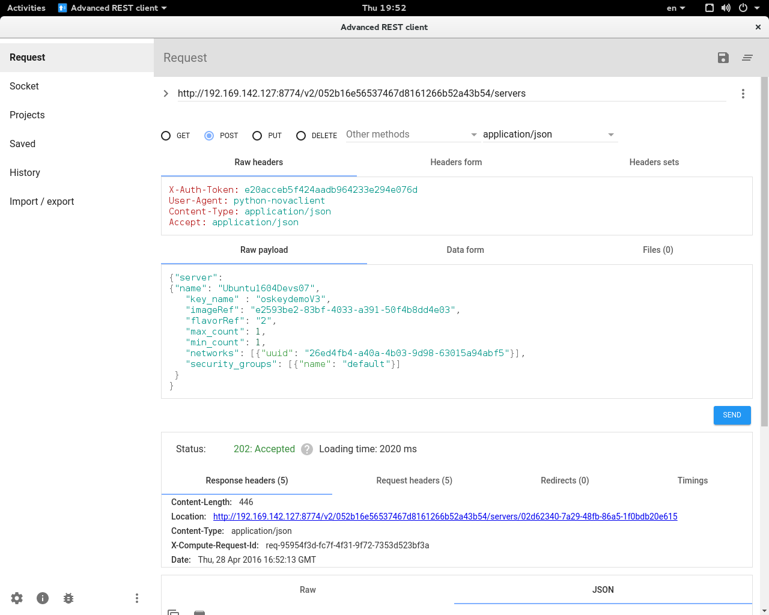
Task: Select the DELETE method radio button
Action: point(301,136)
